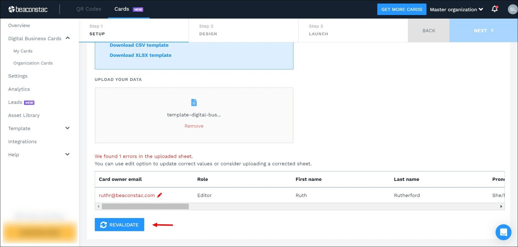The height and width of the screenshot is (247, 518).
Task: Collapse the Digital Business Cards section
Action: (x=68, y=38)
